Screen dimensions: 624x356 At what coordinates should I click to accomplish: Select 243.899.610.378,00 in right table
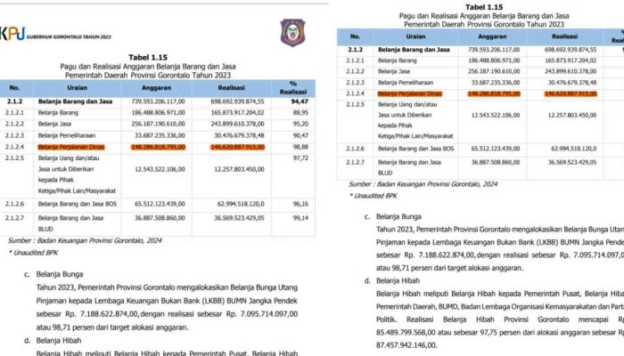(x=571, y=71)
